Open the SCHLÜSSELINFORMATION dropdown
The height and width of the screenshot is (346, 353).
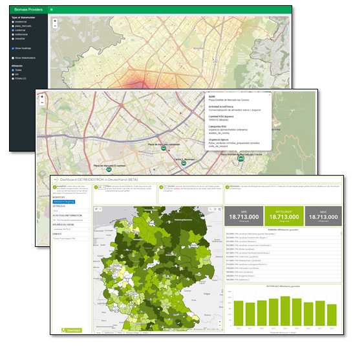72,220
